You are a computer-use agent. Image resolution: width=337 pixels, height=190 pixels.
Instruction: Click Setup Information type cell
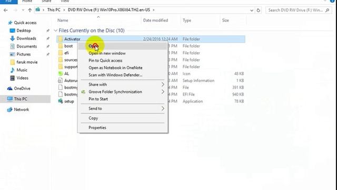coord(199,81)
